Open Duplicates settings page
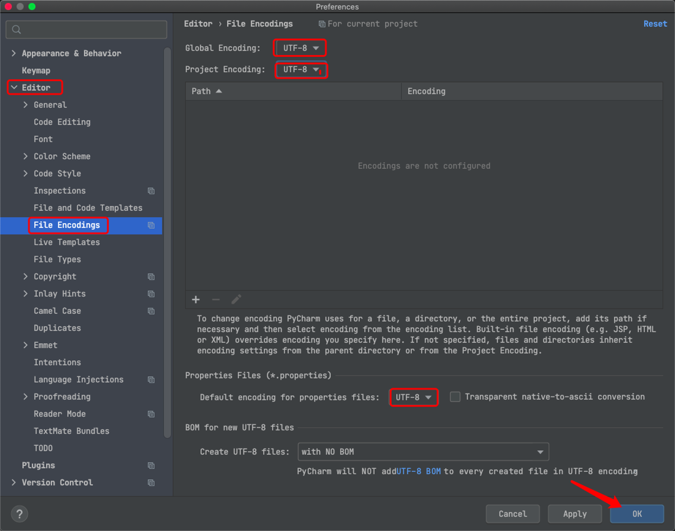The image size is (675, 531). (57, 328)
